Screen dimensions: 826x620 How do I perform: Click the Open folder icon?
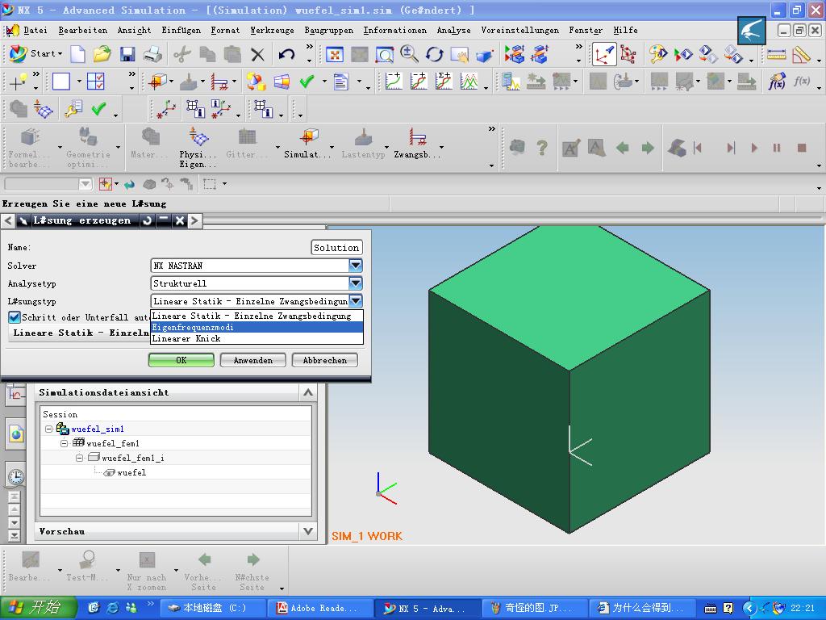(102, 54)
